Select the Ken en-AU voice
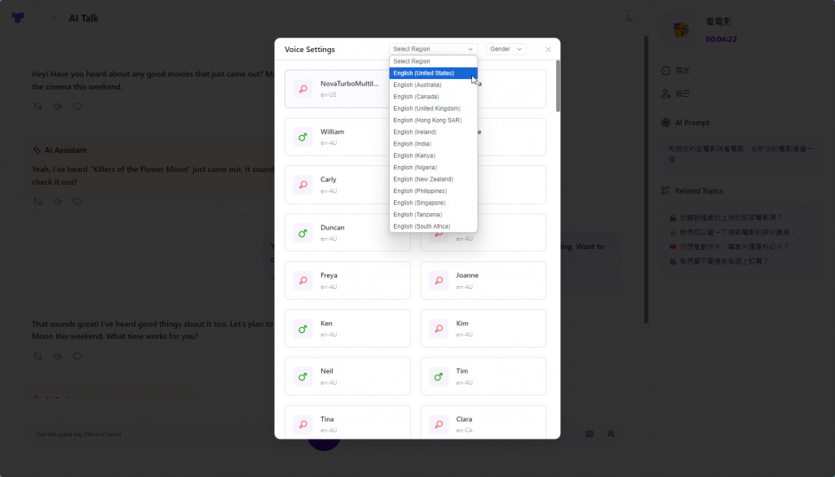The height and width of the screenshot is (477, 835). pos(347,329)
